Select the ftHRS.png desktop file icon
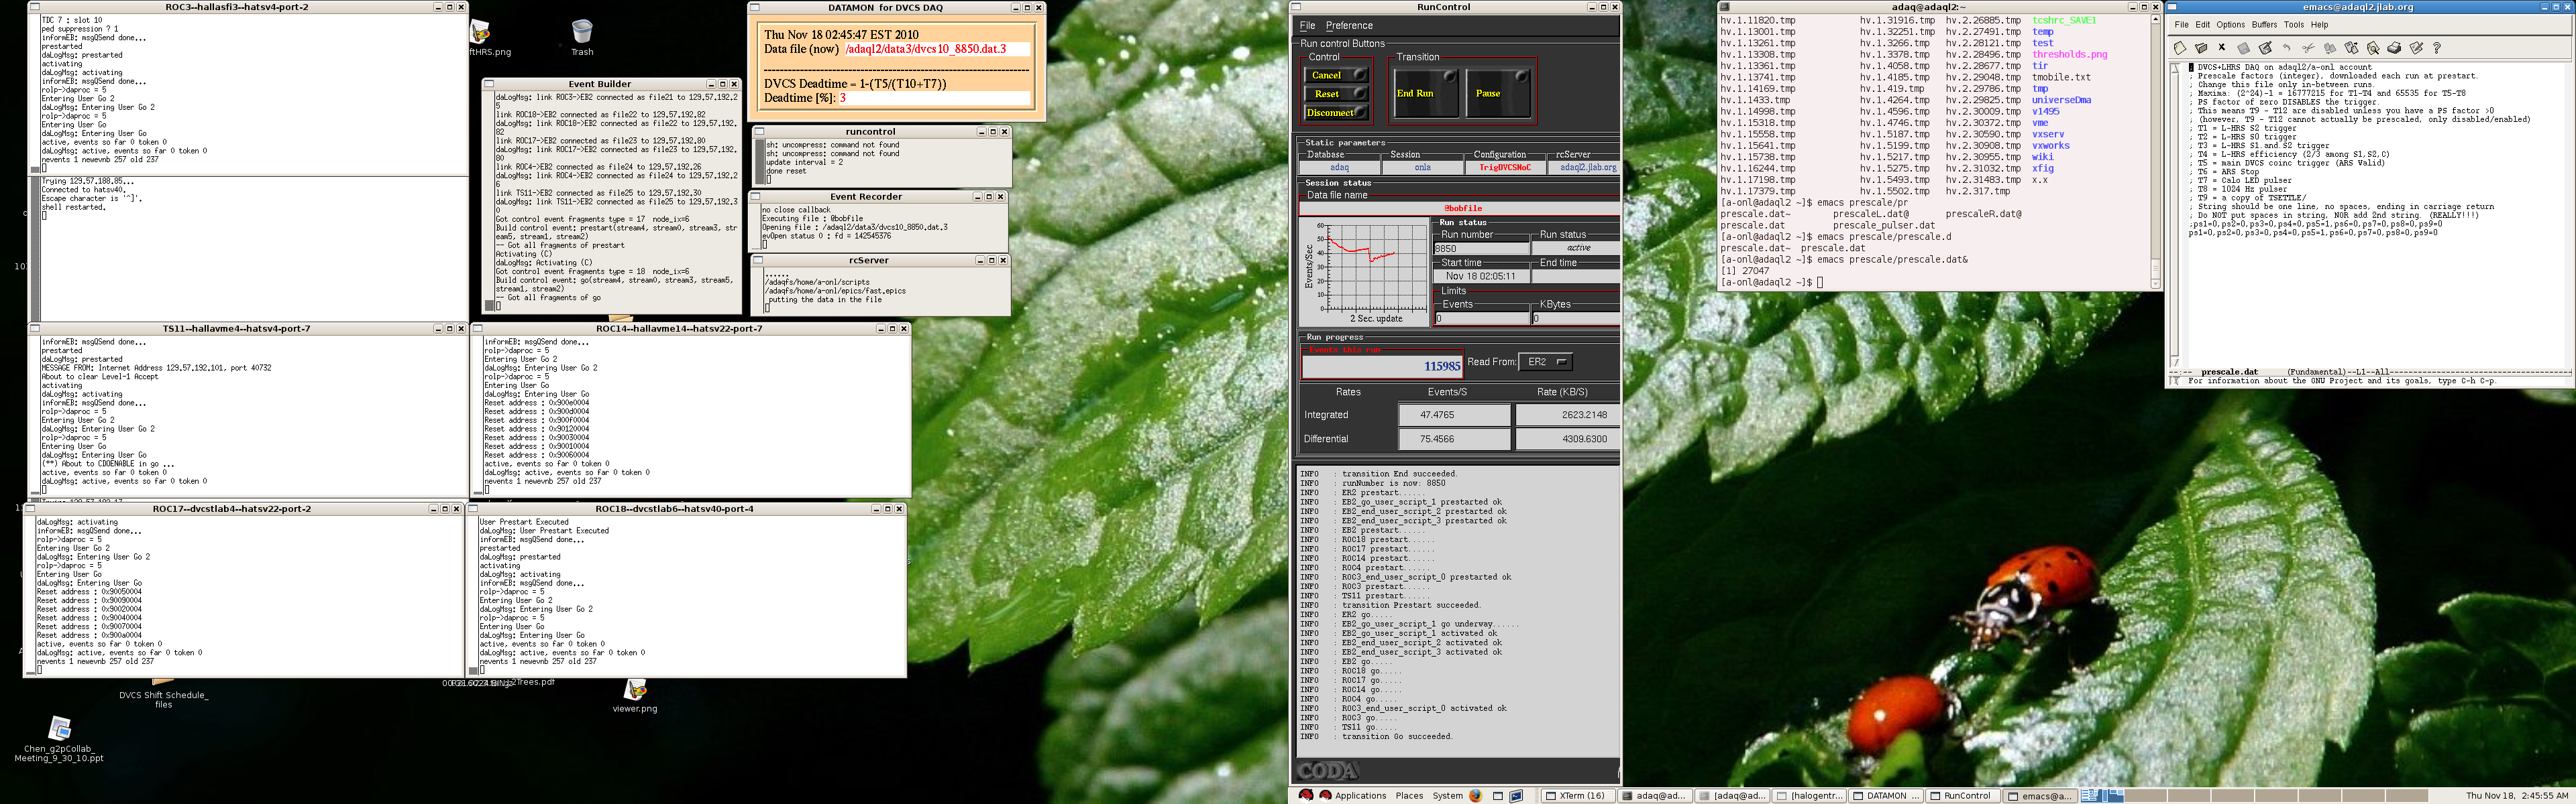Screen dimensions: 2576x804 pos(480,32)
